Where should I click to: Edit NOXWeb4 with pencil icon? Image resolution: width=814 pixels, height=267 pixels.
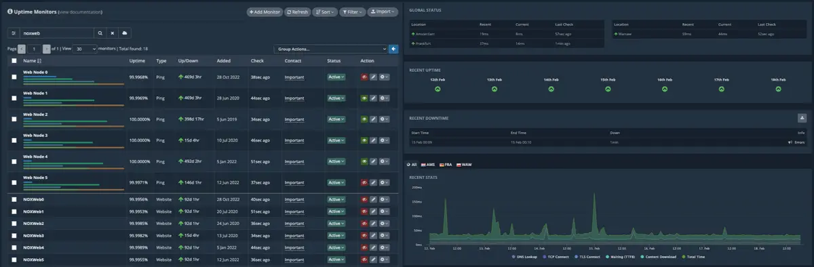click(x=373, y=247)
